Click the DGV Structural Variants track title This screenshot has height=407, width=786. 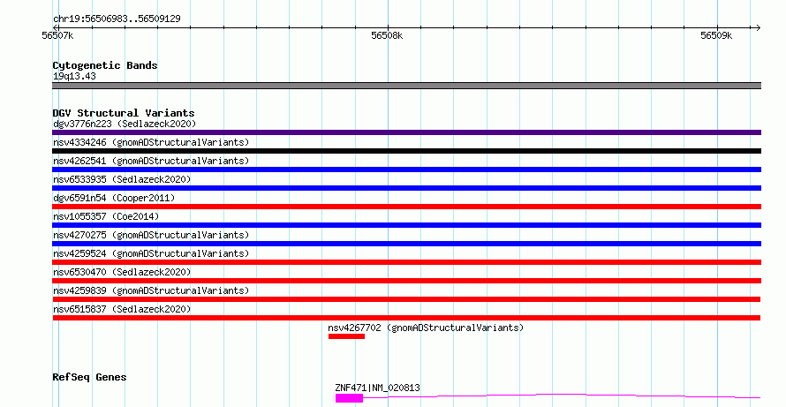(124, 113)
